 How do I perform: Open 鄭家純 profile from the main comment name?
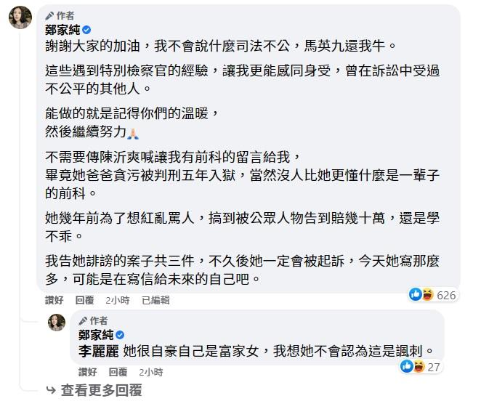point(62,30)
